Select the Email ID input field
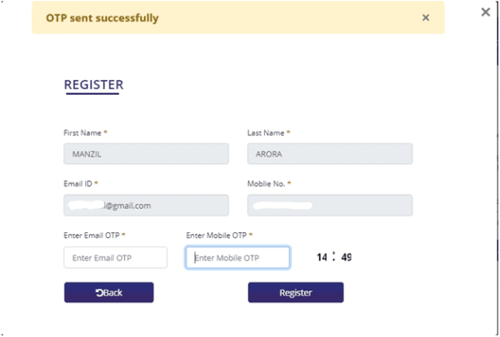 point(146,205)
